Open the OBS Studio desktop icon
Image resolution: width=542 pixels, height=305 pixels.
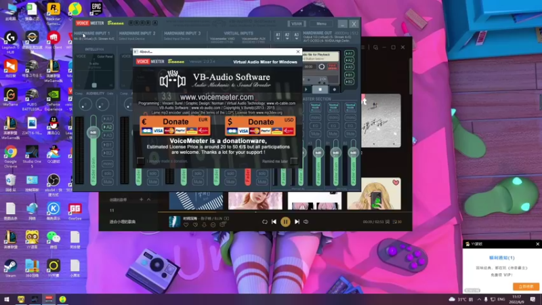tap(54, 185)
